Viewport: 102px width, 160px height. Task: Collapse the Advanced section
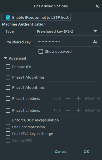pos(15,58)
